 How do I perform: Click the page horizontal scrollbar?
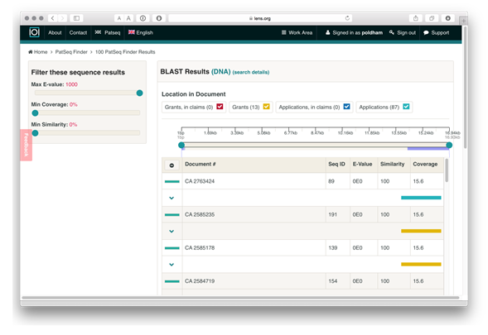[240, 298]
